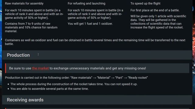195x109 pixels.
Task: Click the 10 minutes in battle text under raw materials
Action: [34, 14]
